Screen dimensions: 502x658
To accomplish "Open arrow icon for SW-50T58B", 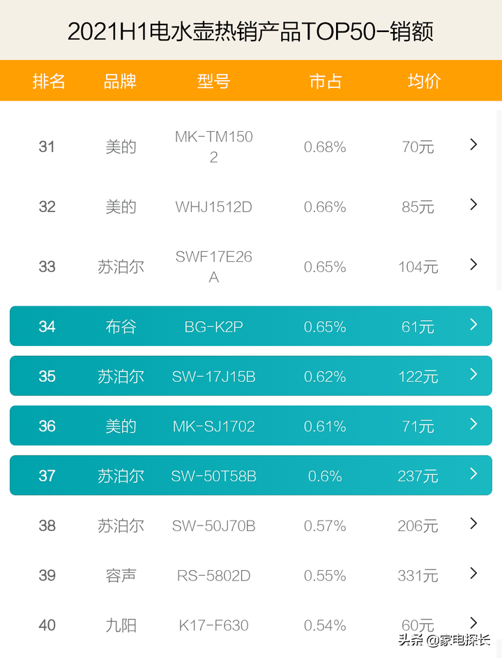I will 473,474.
